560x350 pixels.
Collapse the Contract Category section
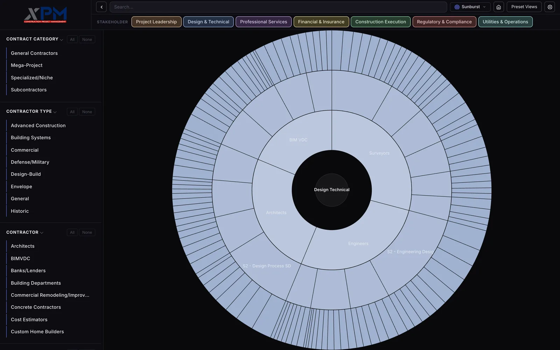62,40
